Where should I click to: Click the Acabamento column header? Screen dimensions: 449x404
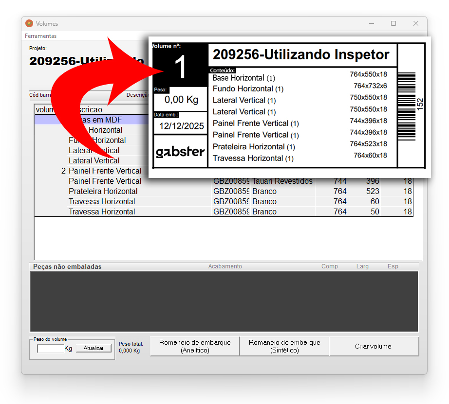point(224,266)
